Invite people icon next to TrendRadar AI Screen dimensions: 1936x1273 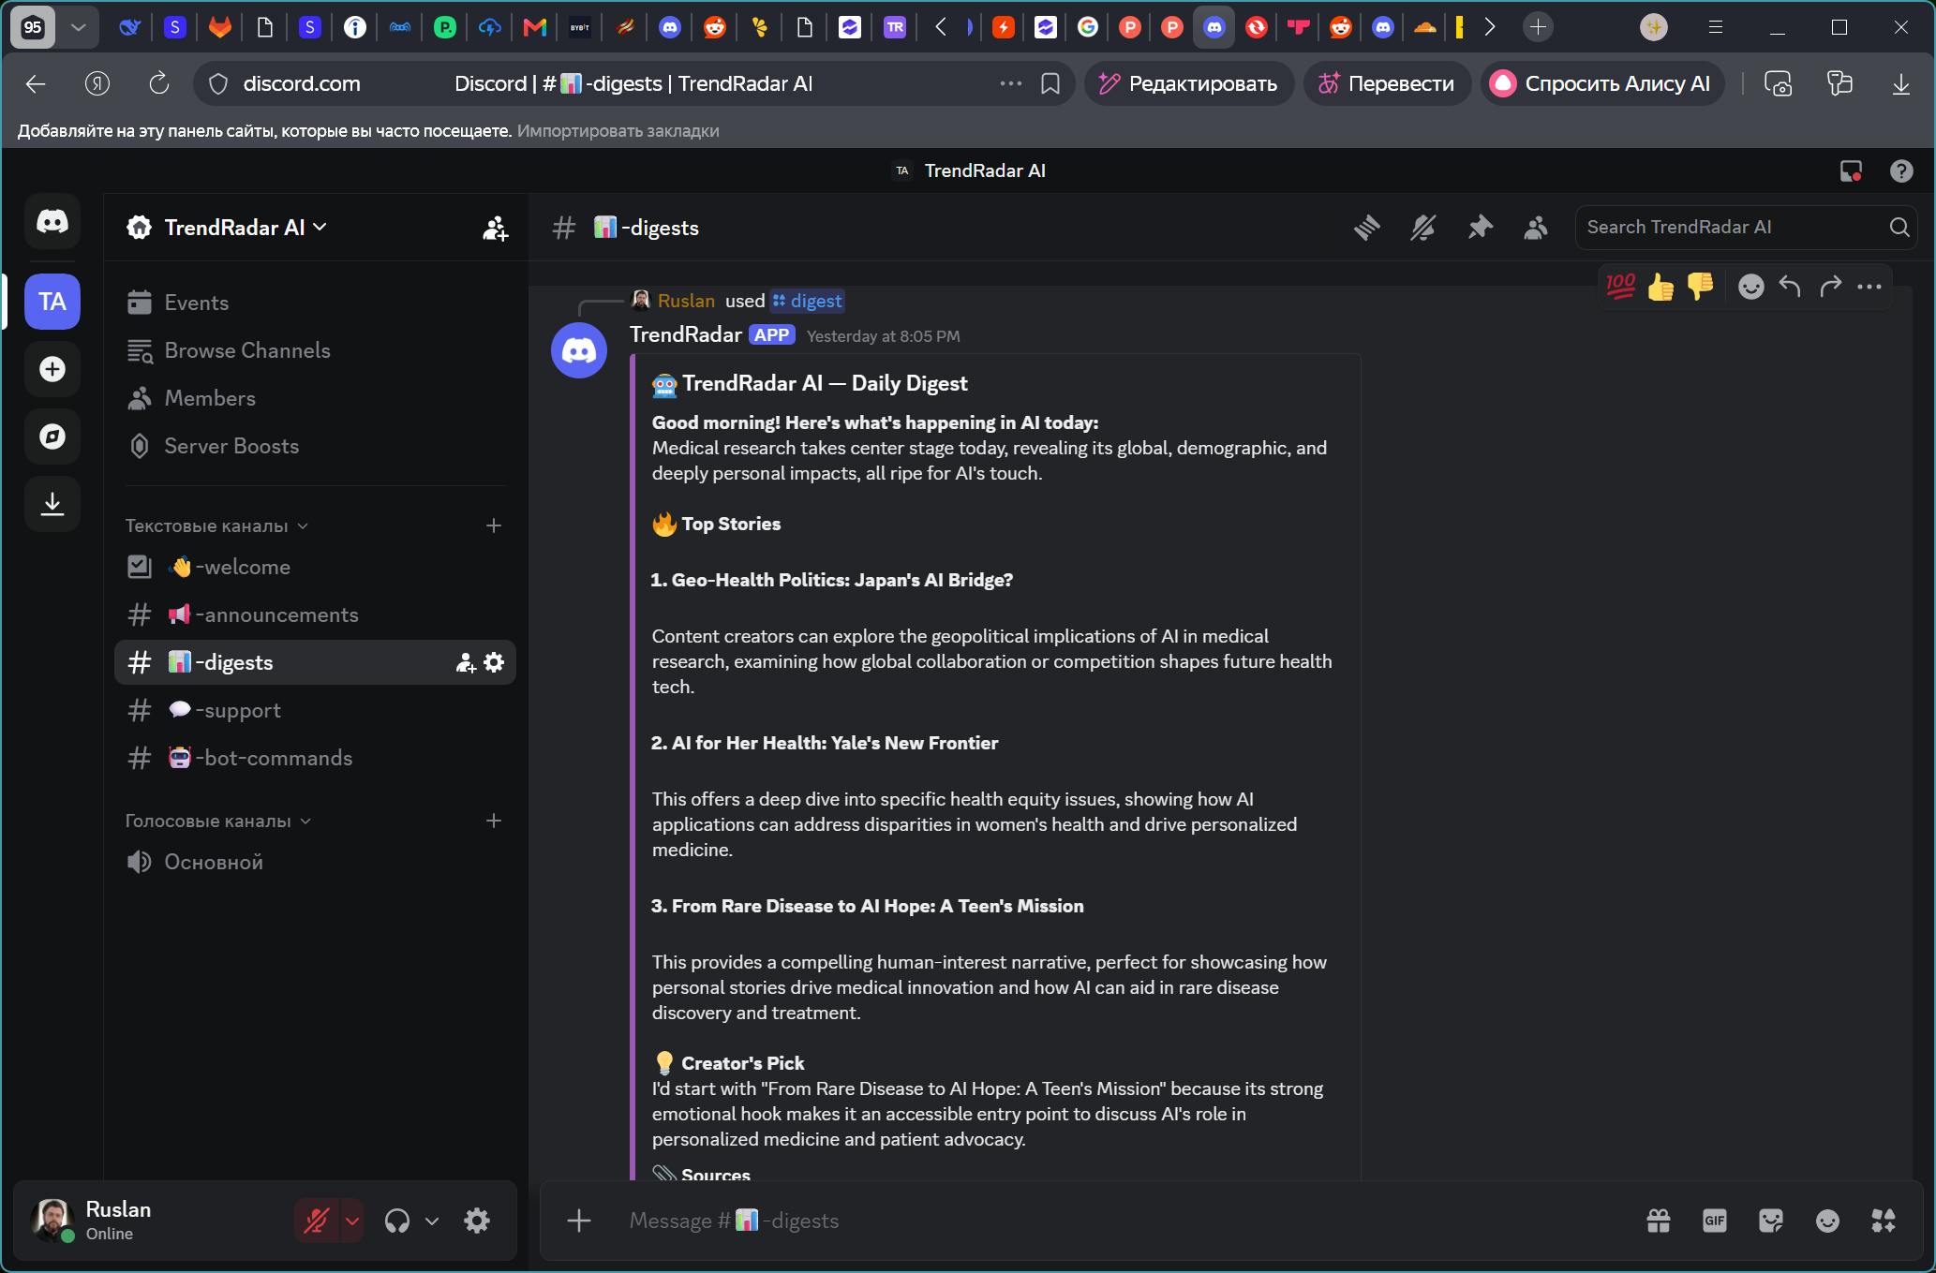[x=495, y=228]
